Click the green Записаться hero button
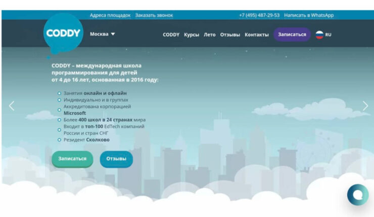 pyautogui.click(x=72, y=159)
